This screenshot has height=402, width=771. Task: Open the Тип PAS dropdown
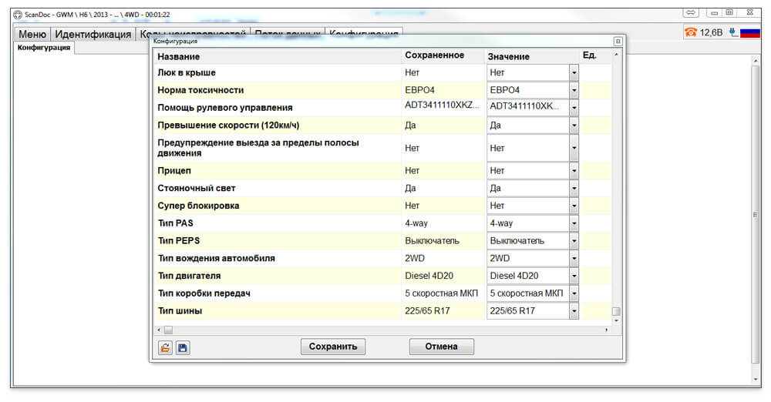coord(574,223)
